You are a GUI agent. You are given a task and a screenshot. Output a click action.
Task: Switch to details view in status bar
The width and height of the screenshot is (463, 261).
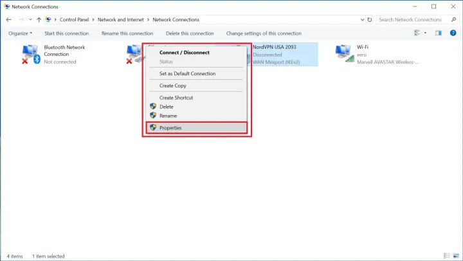[447, 256]
